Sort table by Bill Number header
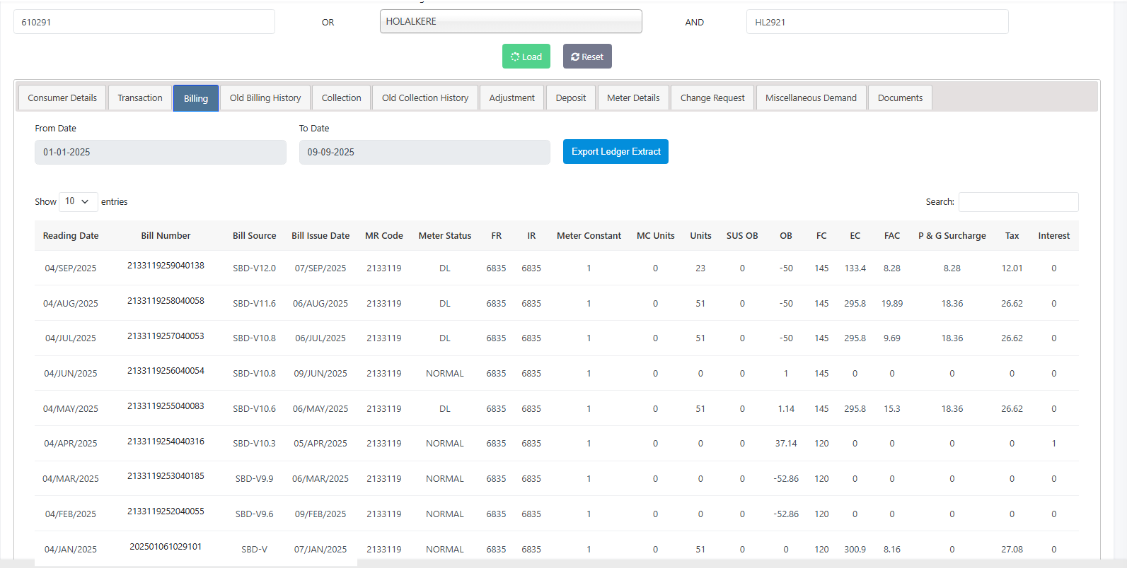This screenshot has height=568, width=1127. pyautogui.click(x=166, y=236)
